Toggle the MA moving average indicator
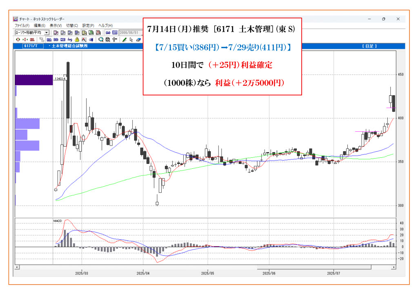418x296 pixels. [x=49, y=40]
